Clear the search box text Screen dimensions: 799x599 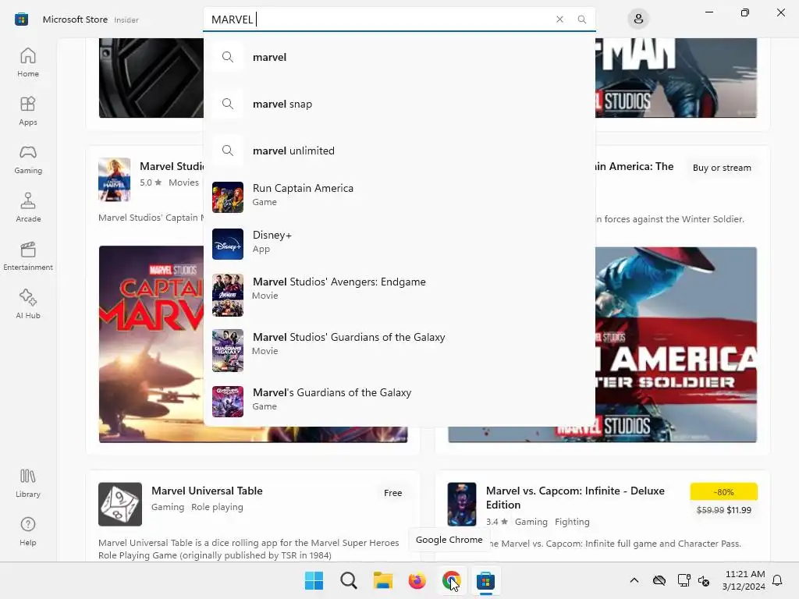pos(559,19)
